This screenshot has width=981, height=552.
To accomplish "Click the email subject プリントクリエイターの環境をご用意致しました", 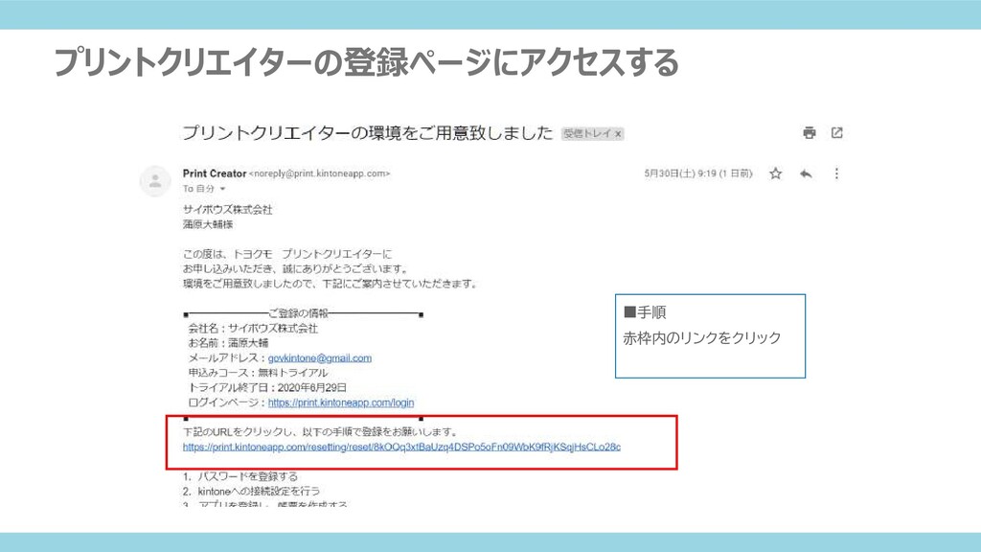I will pyautogui.click(x=368, y=132).
